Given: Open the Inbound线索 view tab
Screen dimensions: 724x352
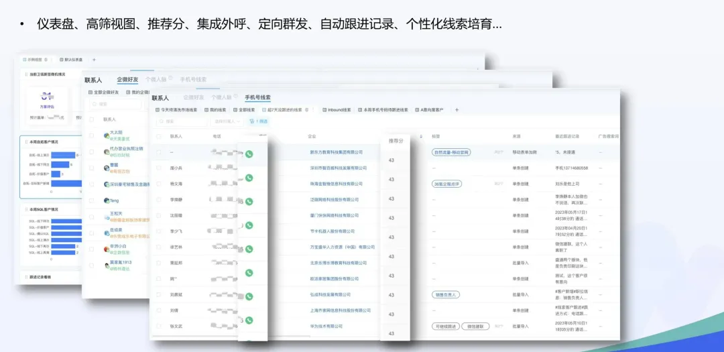Looking at the screenshot, I should coord(337,109).
